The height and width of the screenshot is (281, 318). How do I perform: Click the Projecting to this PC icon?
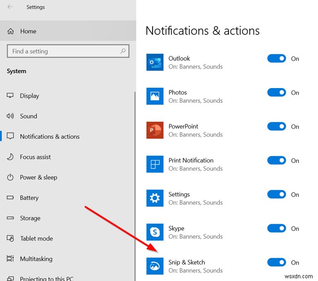[10, 279]
